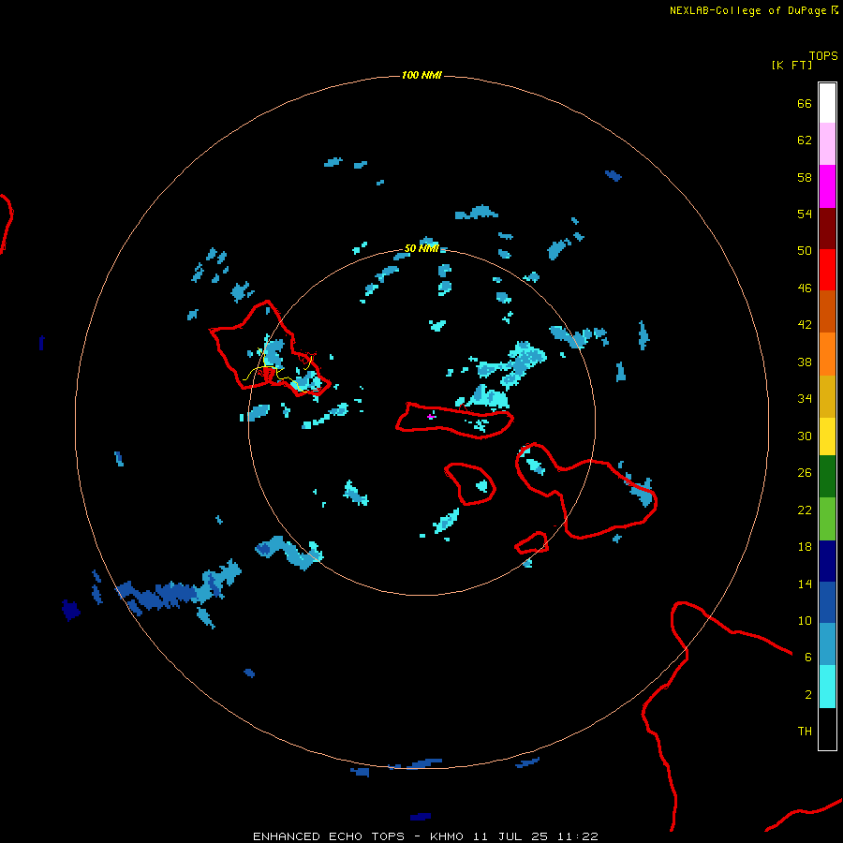This screenshot has width=843, height=843.
Task: Click the cyan 10 kft legend swatch
Action: pos(827,686)
